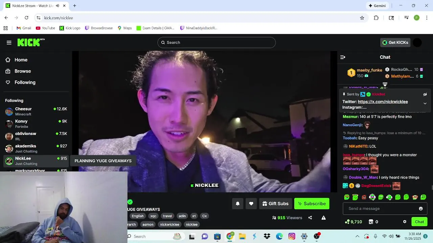Select NickLee in the Following list
The image size is (433, 243).
[36, 161]
